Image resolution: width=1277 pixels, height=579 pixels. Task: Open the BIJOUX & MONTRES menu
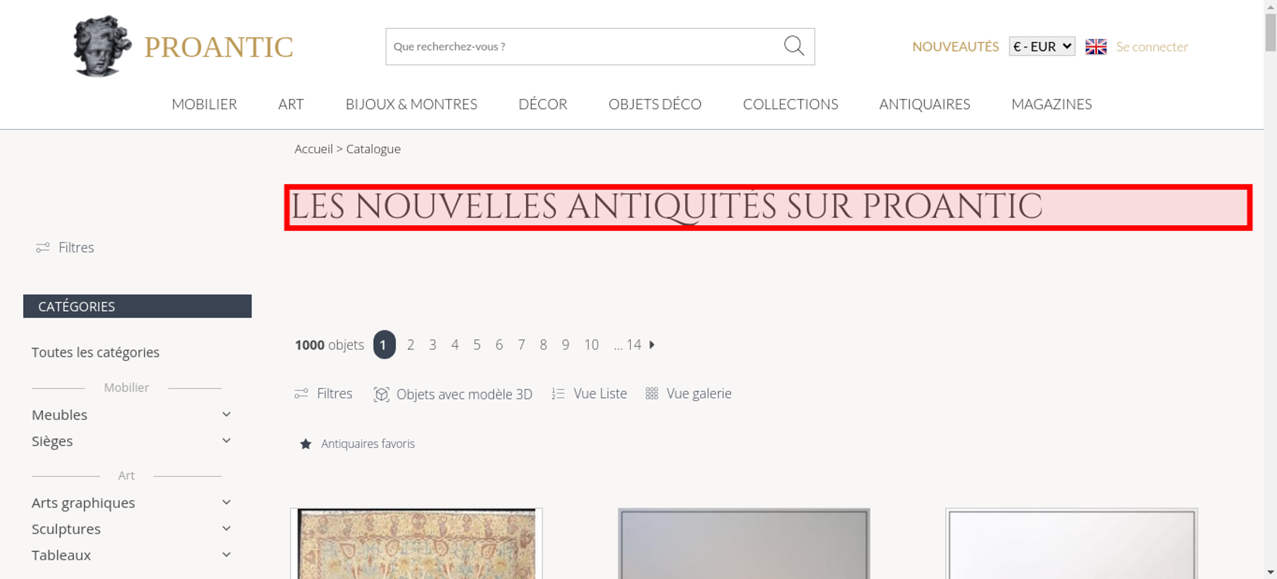click(411, 104)
